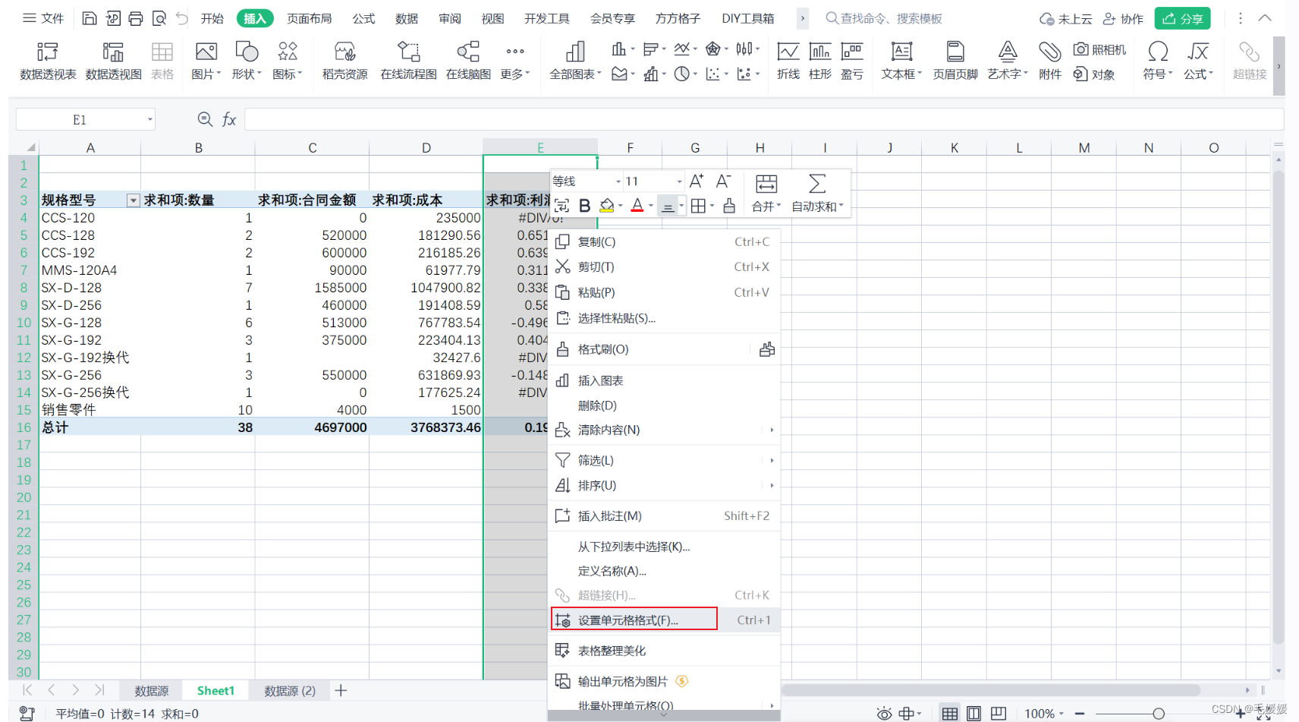
Task: Expand the Sort (排序) submenu
Action: click(x=772, y=485)
